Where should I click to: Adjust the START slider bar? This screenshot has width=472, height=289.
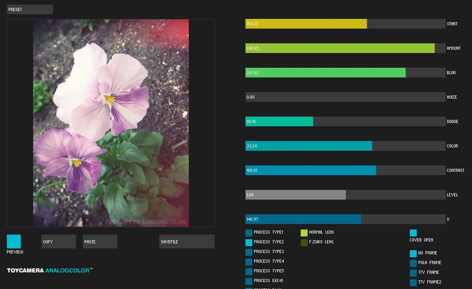point(345,24)
